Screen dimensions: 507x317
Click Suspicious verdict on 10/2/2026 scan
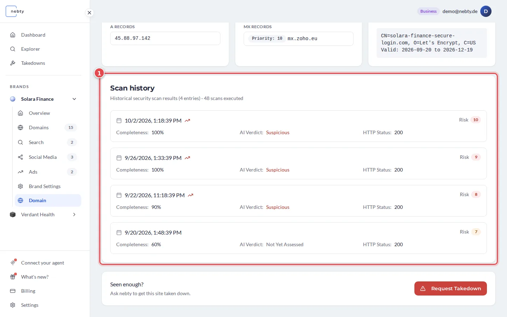[278, 132]
